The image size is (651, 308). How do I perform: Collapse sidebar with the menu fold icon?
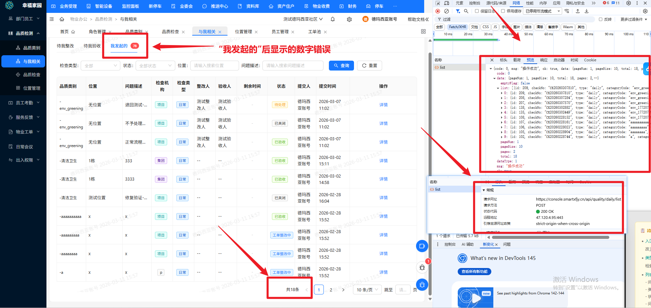pos(52,19)
